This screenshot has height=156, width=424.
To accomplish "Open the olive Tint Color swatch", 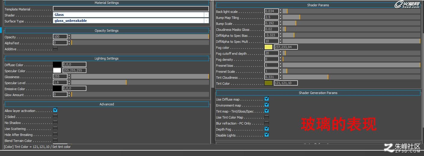I will (268, 83).
